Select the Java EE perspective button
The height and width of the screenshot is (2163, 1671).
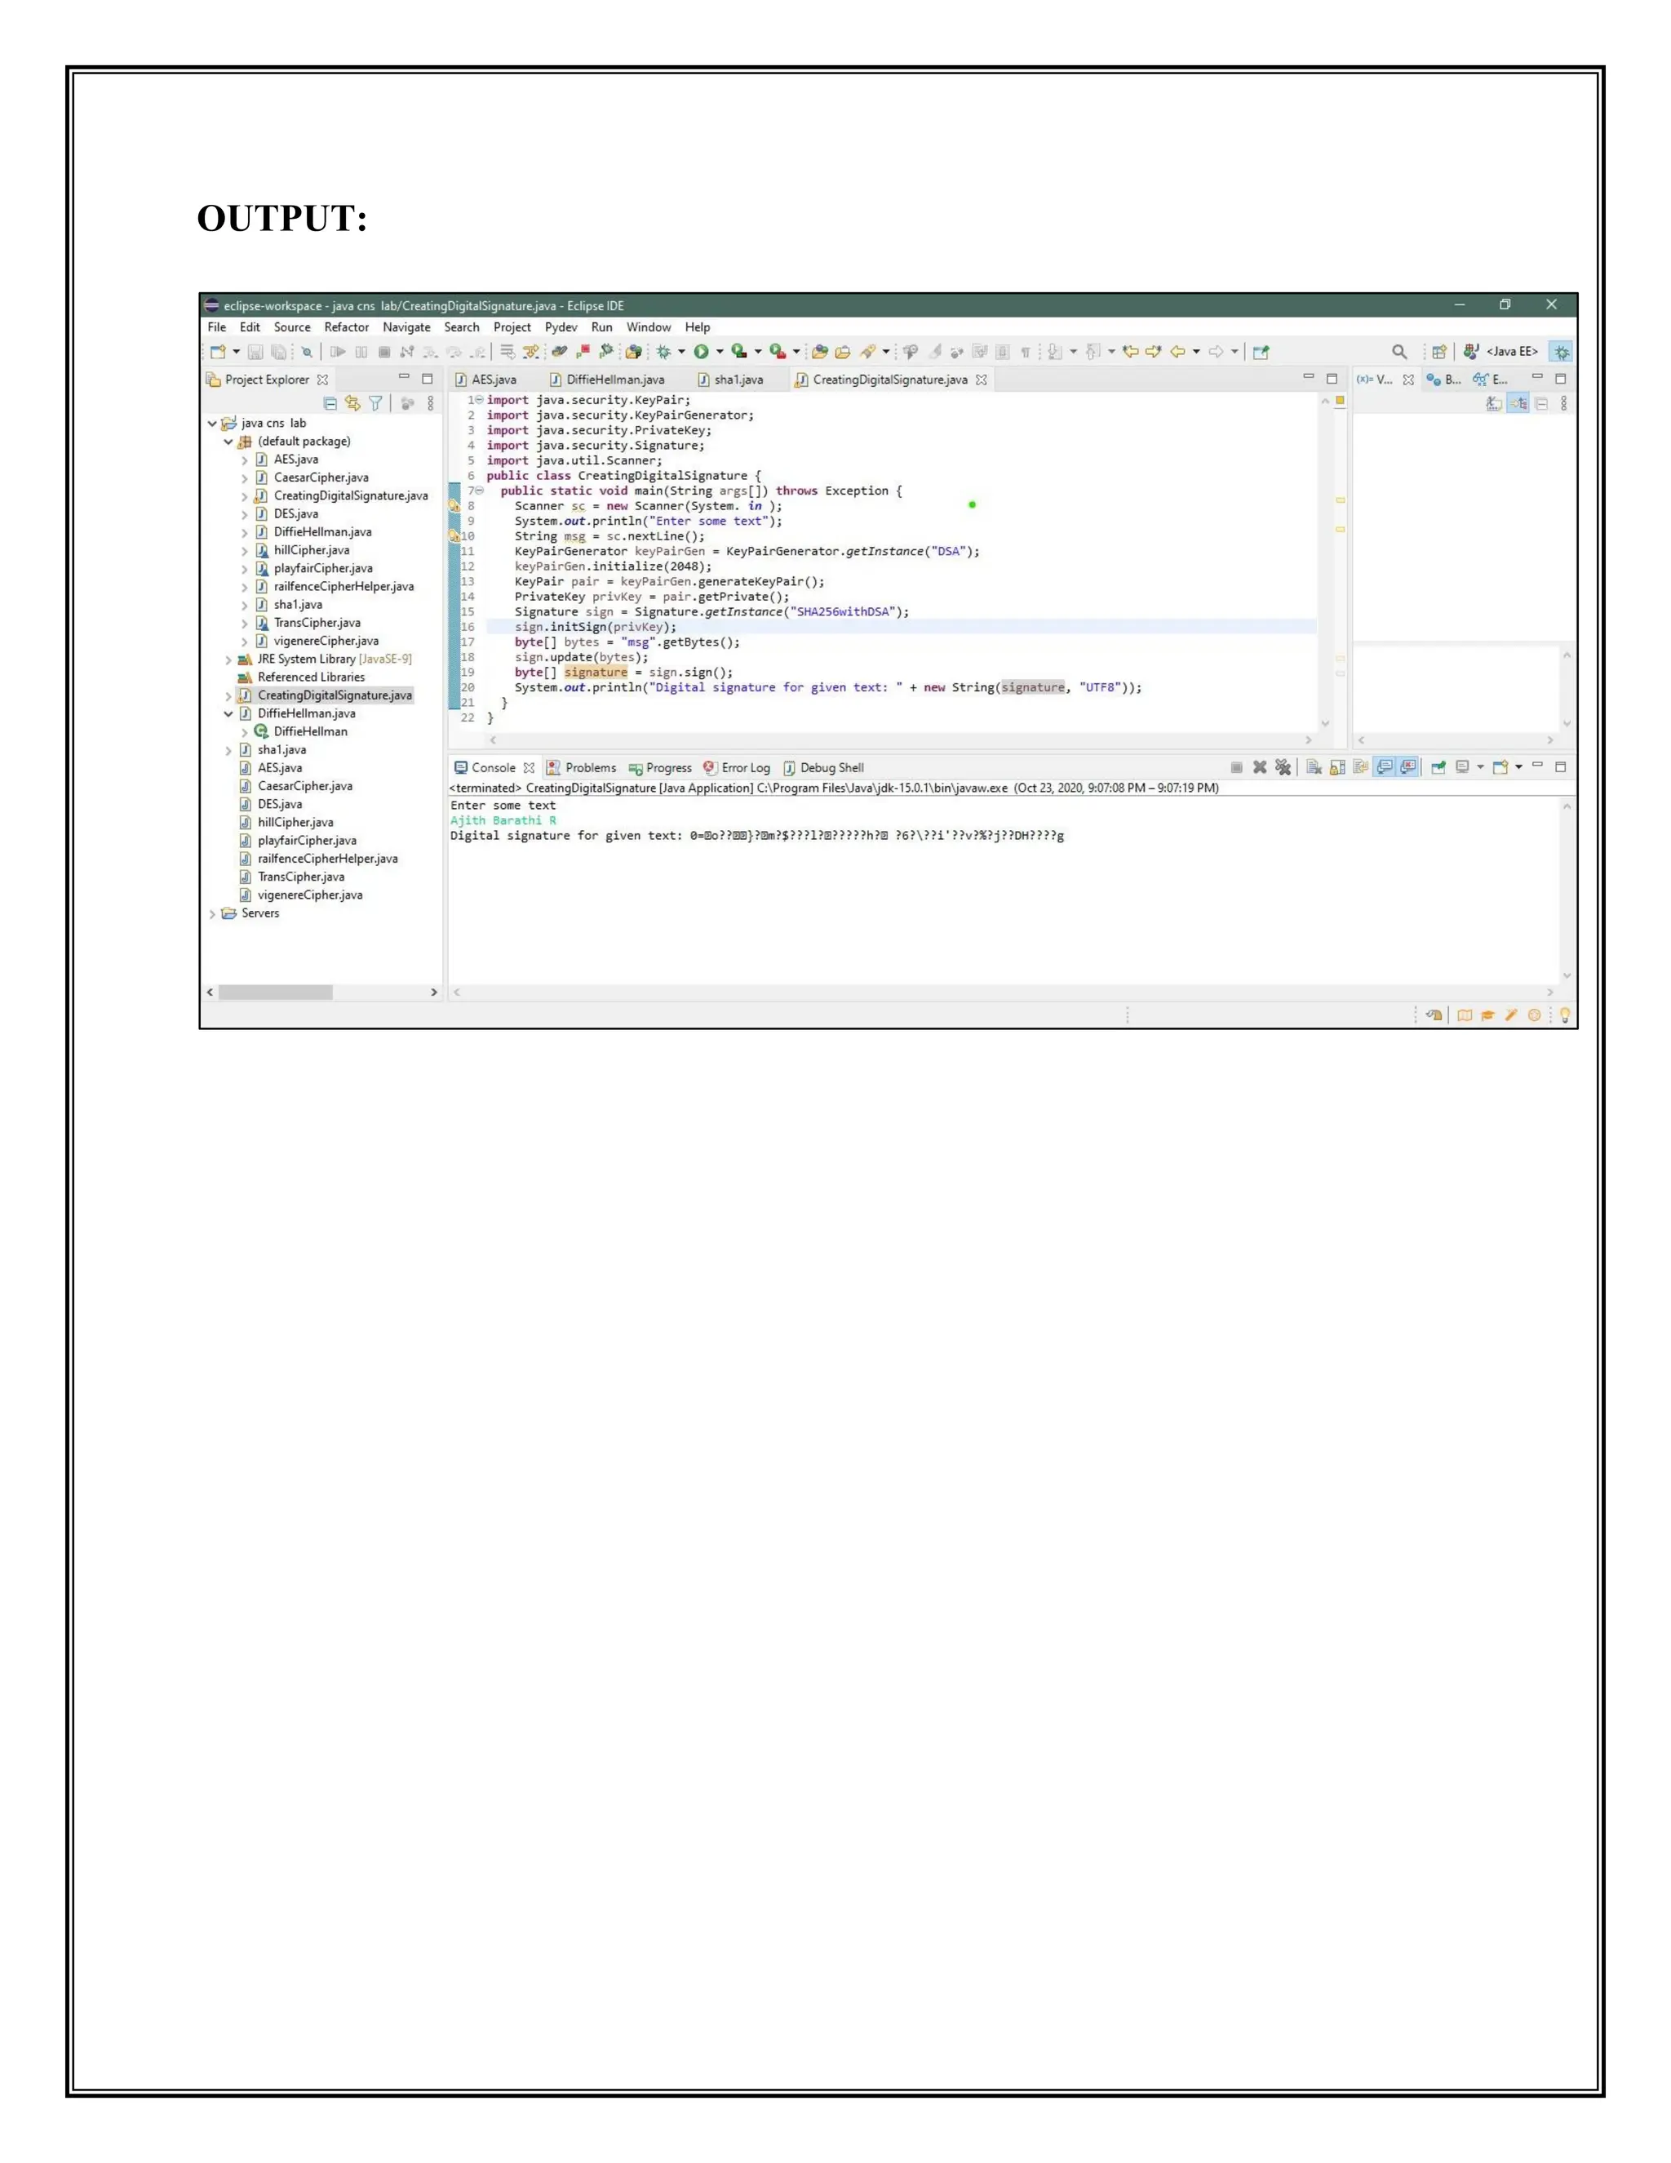coord(1503,352)
